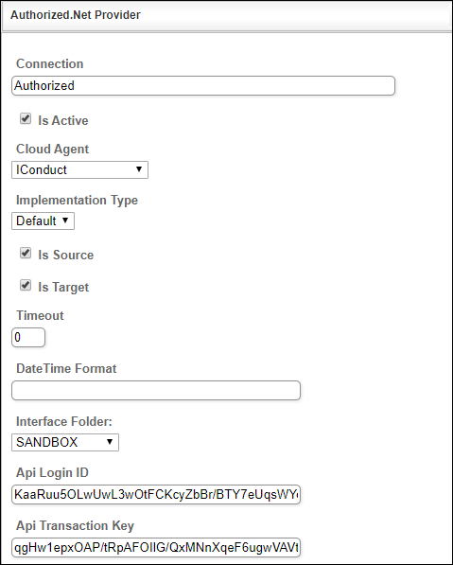Click the Connection name input field

point(203,86)
